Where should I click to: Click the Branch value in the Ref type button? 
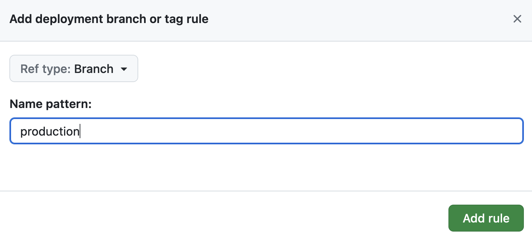(94, 68)
